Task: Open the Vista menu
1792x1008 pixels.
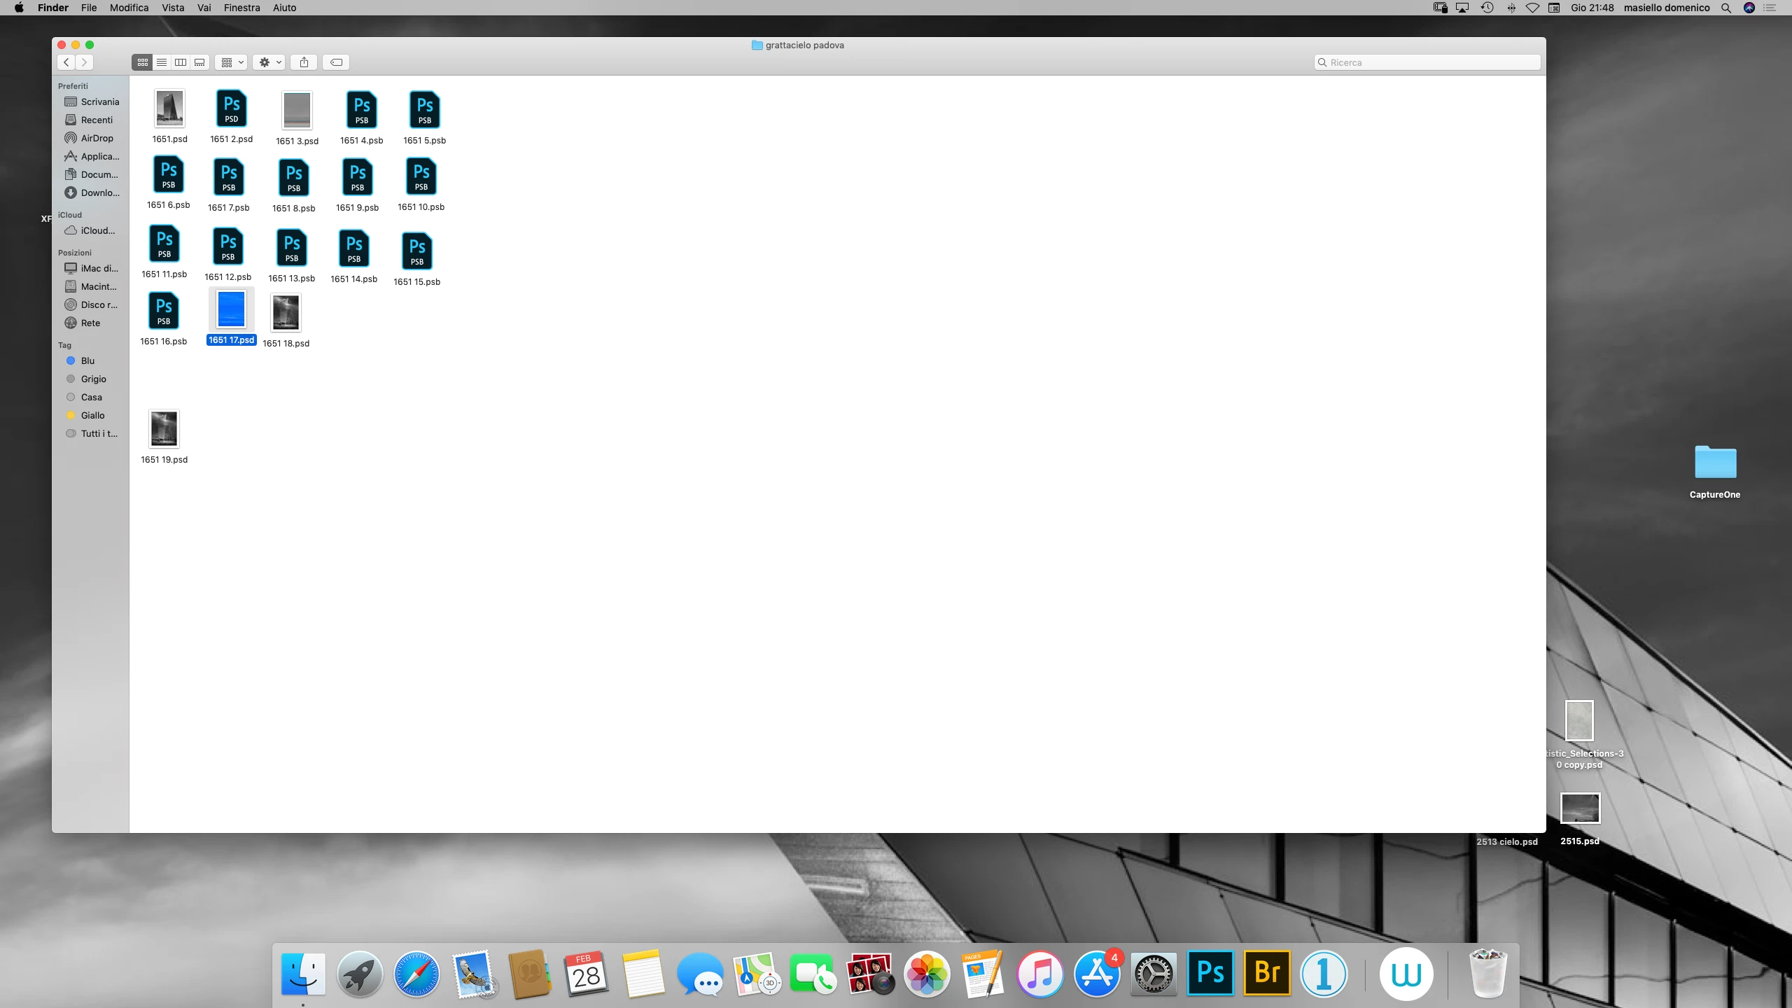Action: [x=173, y=8]
